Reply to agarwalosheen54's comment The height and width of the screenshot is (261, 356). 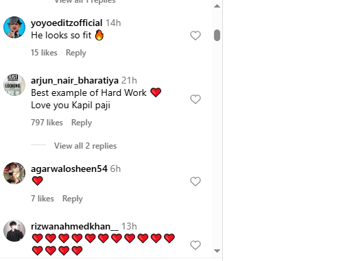click(73, 199)
